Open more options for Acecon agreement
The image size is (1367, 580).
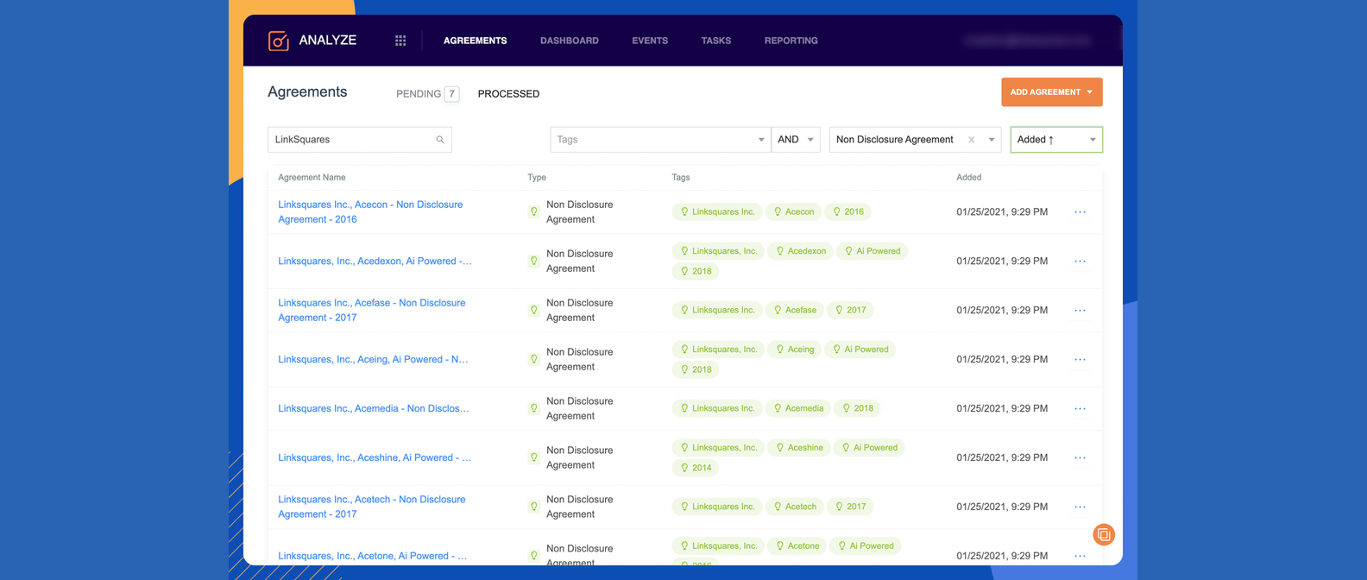point(1080,212)
